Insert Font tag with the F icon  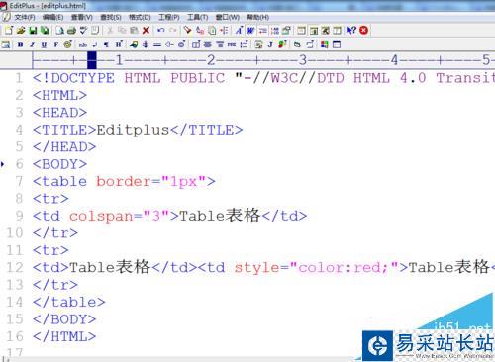point(55,45)
